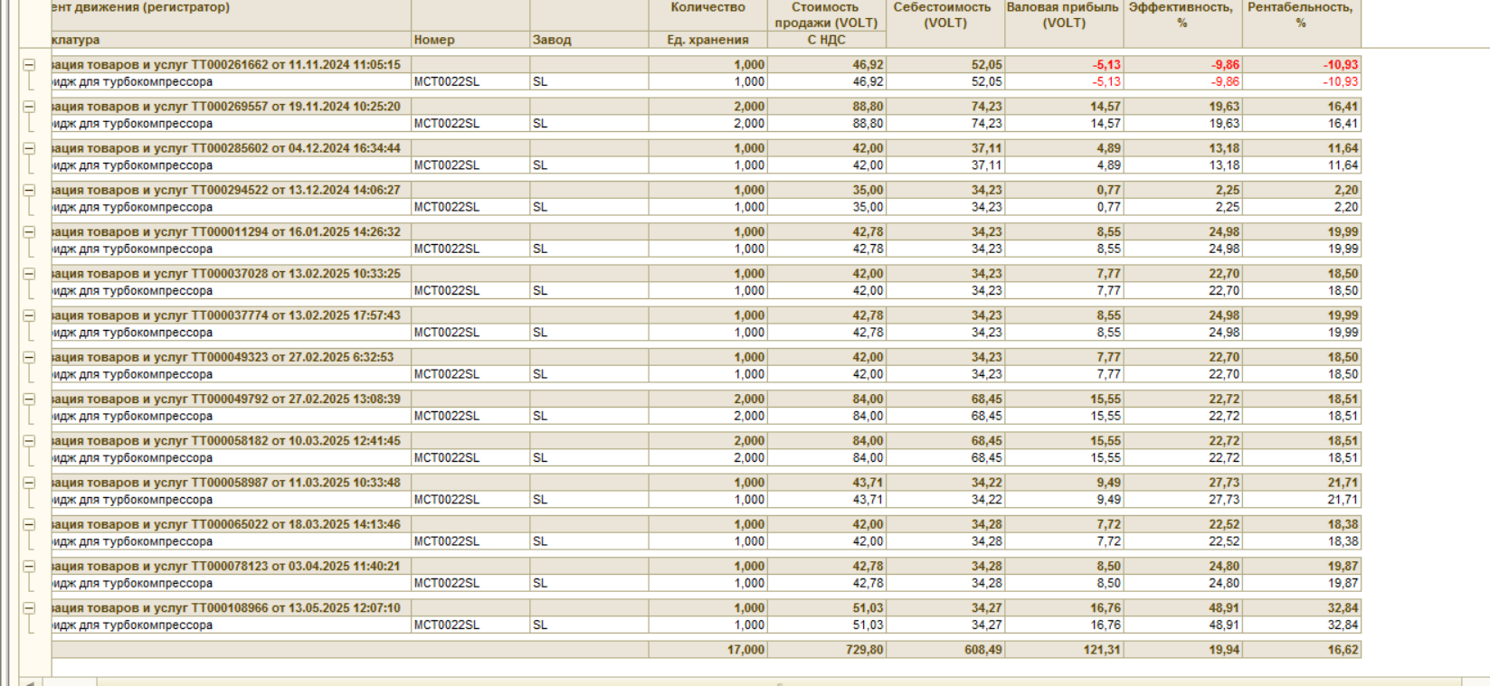Collapse the group for document TT000058182
The image size is (1490, 686).
pyautogui.click(x=29, y=441)
